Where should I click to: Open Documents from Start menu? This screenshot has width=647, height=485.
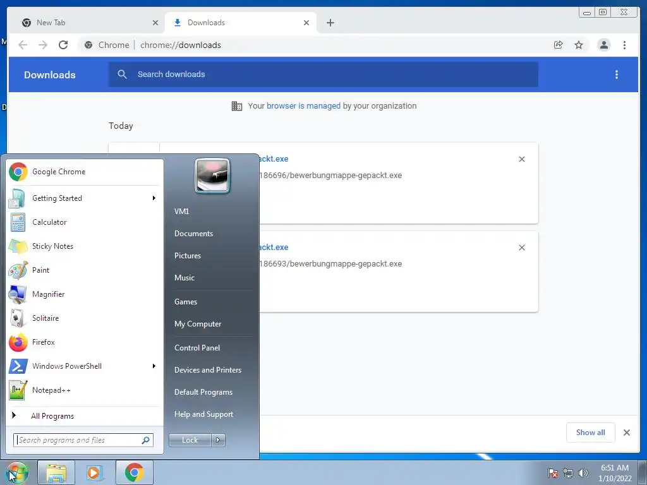(193, 234)
